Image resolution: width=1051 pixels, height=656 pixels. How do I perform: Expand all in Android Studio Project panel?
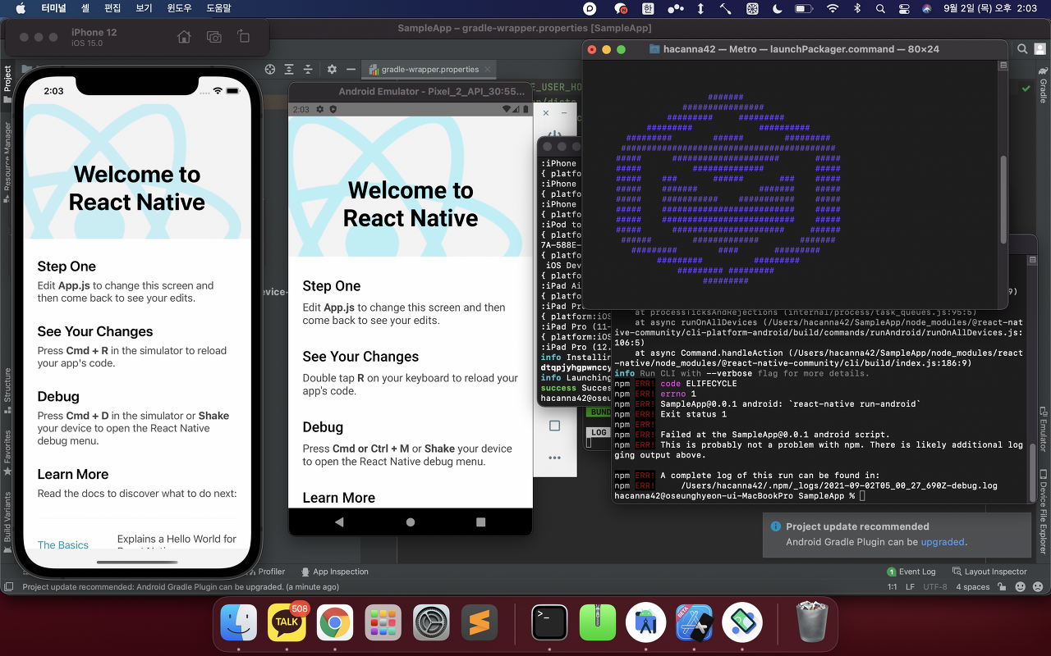click(289, 70)
